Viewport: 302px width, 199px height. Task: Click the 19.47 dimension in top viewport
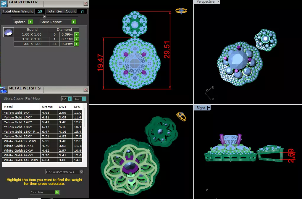click(x=100, y=62)
